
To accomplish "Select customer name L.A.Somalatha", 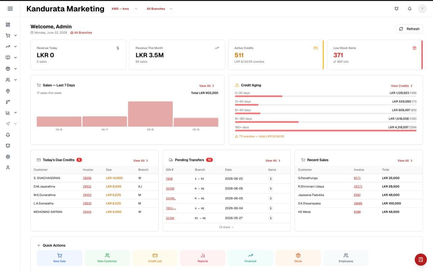I will tap(44, 203).
